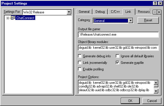Image resolution: width=164 pixels, height=106 pixels.
Task: Check Ignore all default libraries
Action: [117, 56]
